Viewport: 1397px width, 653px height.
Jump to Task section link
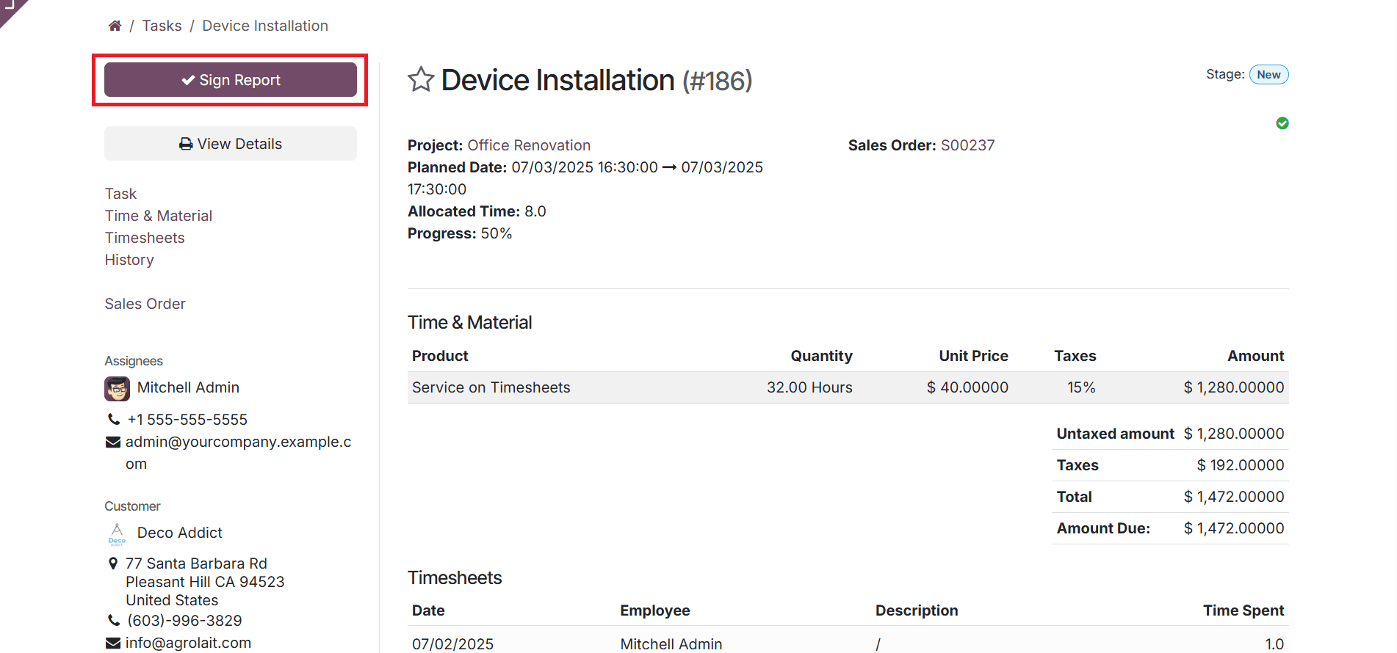tap(120, 194)
